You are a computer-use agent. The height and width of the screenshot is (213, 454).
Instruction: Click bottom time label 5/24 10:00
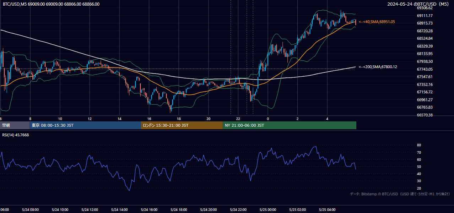coord(60,209)
